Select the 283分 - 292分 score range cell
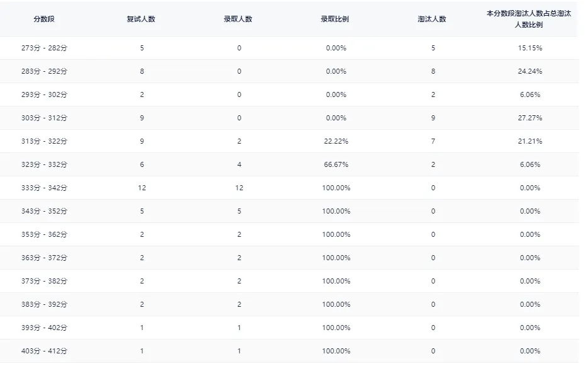Viewport: 585px width, 366px height. point(44,71)
